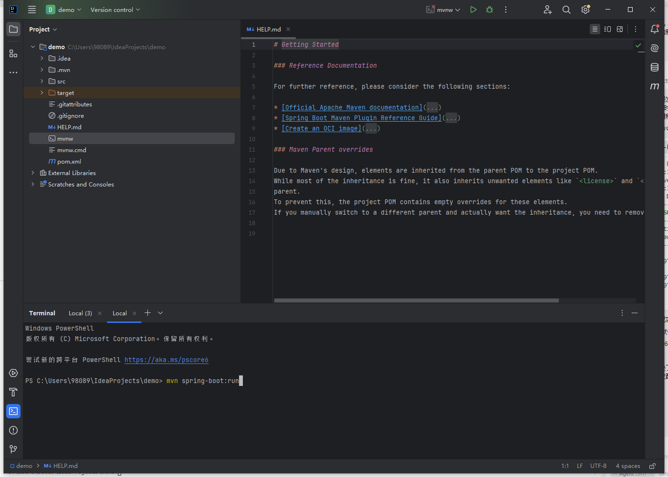Open the Database tool window
This screenshot has height=477, width=668.
655,67
